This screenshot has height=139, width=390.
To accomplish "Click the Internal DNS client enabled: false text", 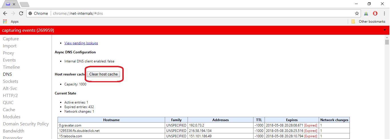I will (89, 61).
